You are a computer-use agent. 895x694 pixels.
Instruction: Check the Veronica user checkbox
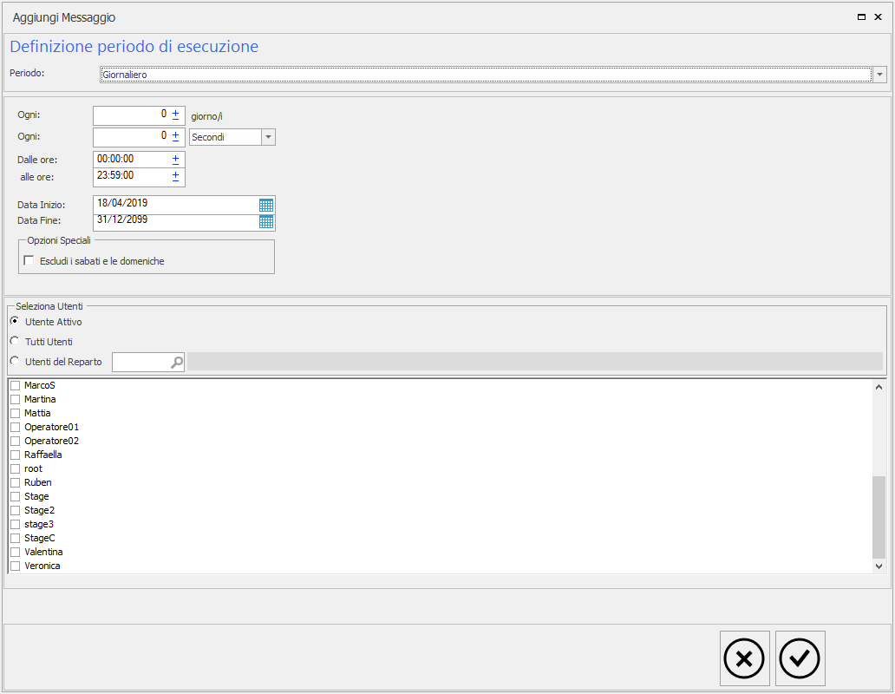pos(16,566)
